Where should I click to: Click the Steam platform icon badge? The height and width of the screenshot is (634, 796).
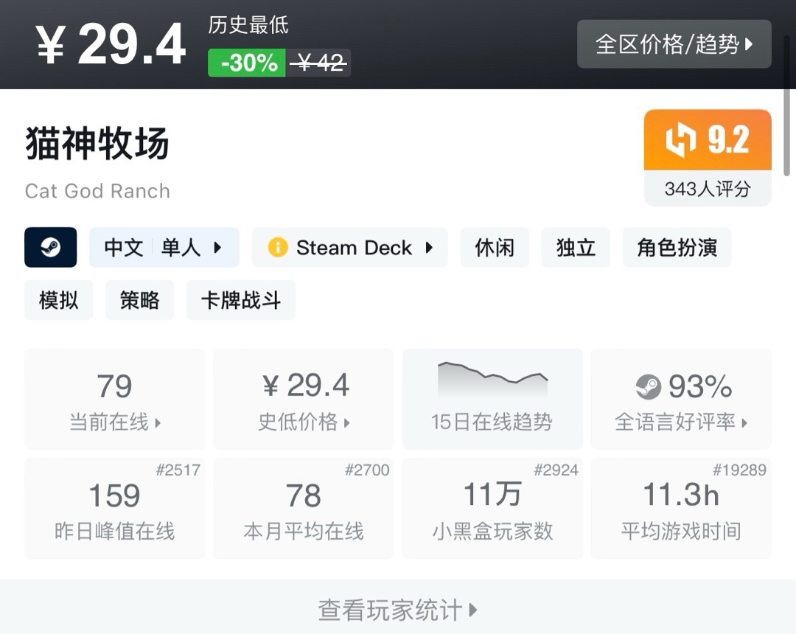click(x=50, y=247)
